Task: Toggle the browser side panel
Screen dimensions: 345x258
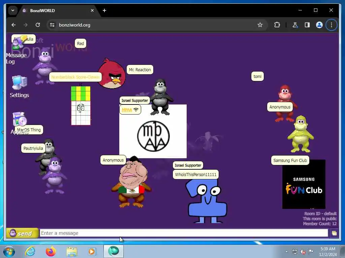Action: [307, 25]
